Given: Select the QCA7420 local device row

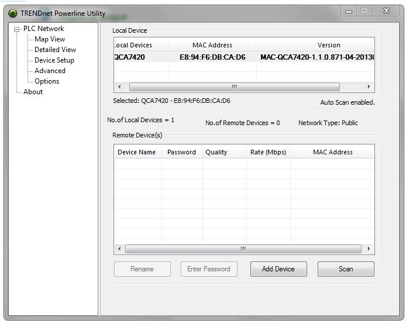Looking at the screenshot, I should pyautogui.click(x=244, y=57).
